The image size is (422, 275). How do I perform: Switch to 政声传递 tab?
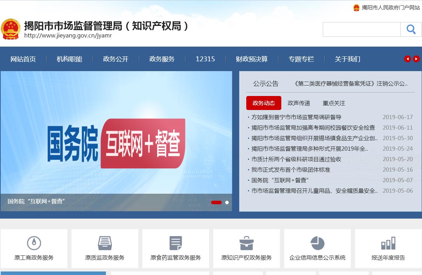pos(299,103)
